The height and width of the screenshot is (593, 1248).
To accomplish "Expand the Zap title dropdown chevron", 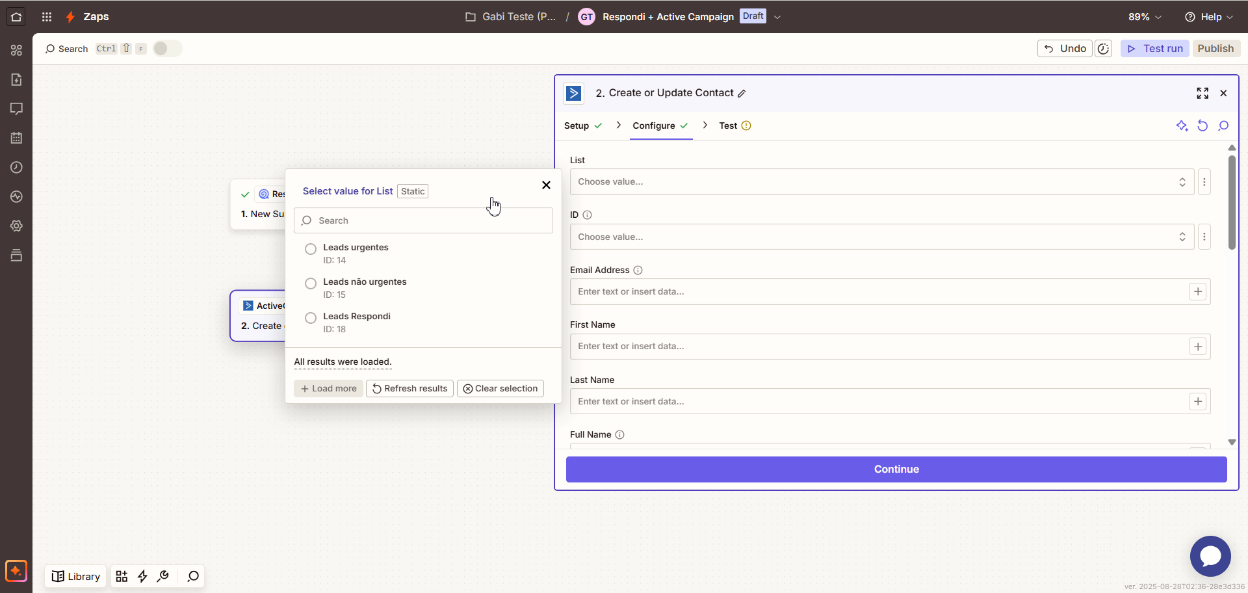I will click(x=777, y=17).
